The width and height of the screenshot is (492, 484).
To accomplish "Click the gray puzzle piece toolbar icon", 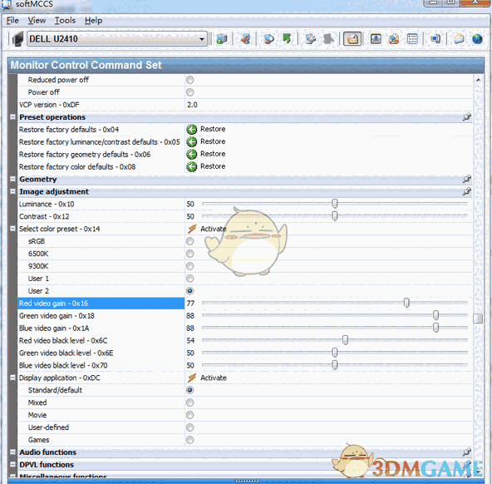I will coord(328,39).
